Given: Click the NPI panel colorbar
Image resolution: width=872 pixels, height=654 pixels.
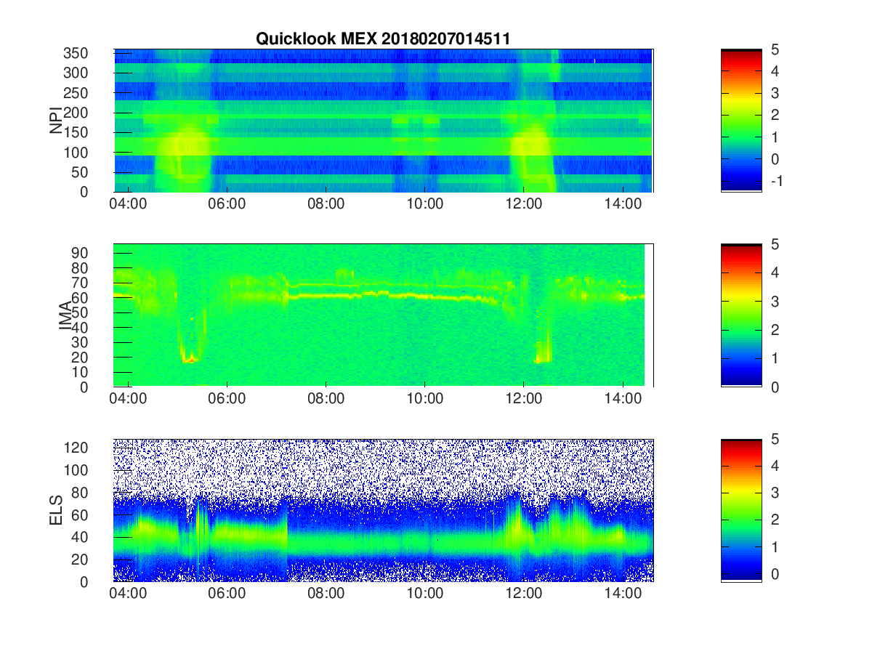Looking at the screenshot, I should click(x=741, y=121).
